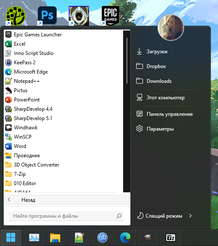Start Notepad++ from the list

pos(63,81)
